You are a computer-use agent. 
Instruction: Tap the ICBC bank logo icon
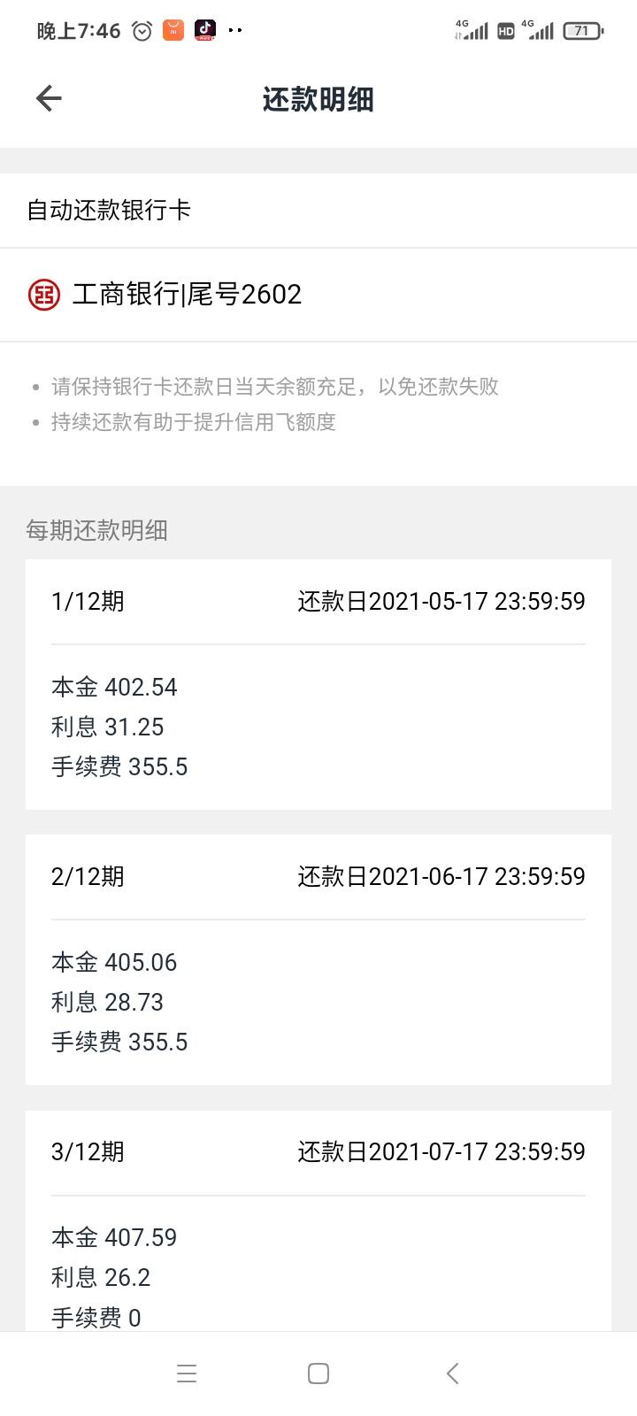pyautogui.click(x=43, y=295)
